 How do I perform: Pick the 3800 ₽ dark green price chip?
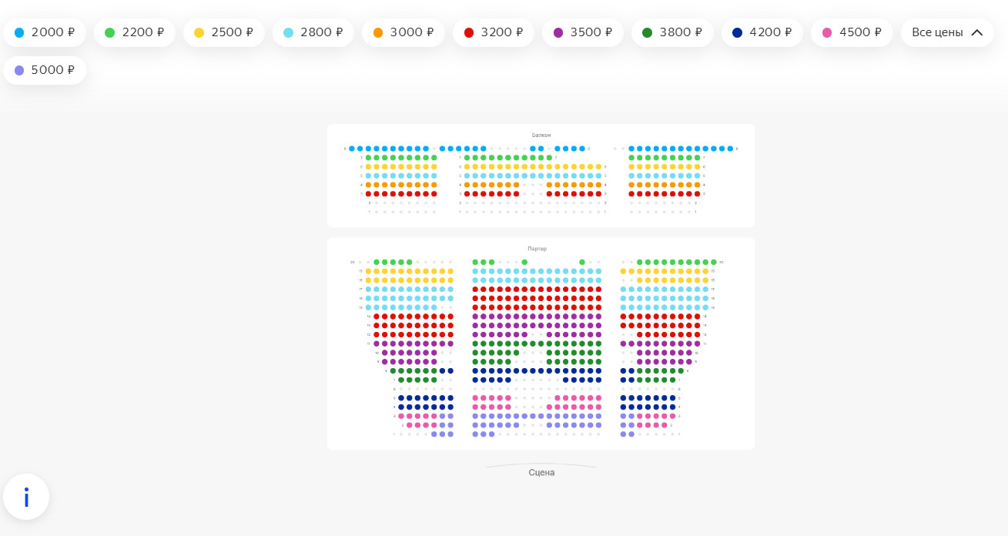click(672, 32)
